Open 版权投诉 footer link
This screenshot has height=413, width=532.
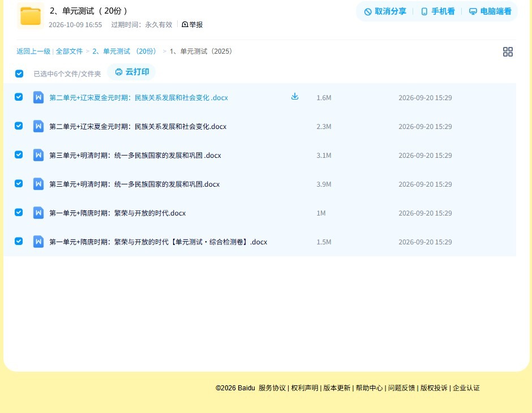[x=434, y=388]
